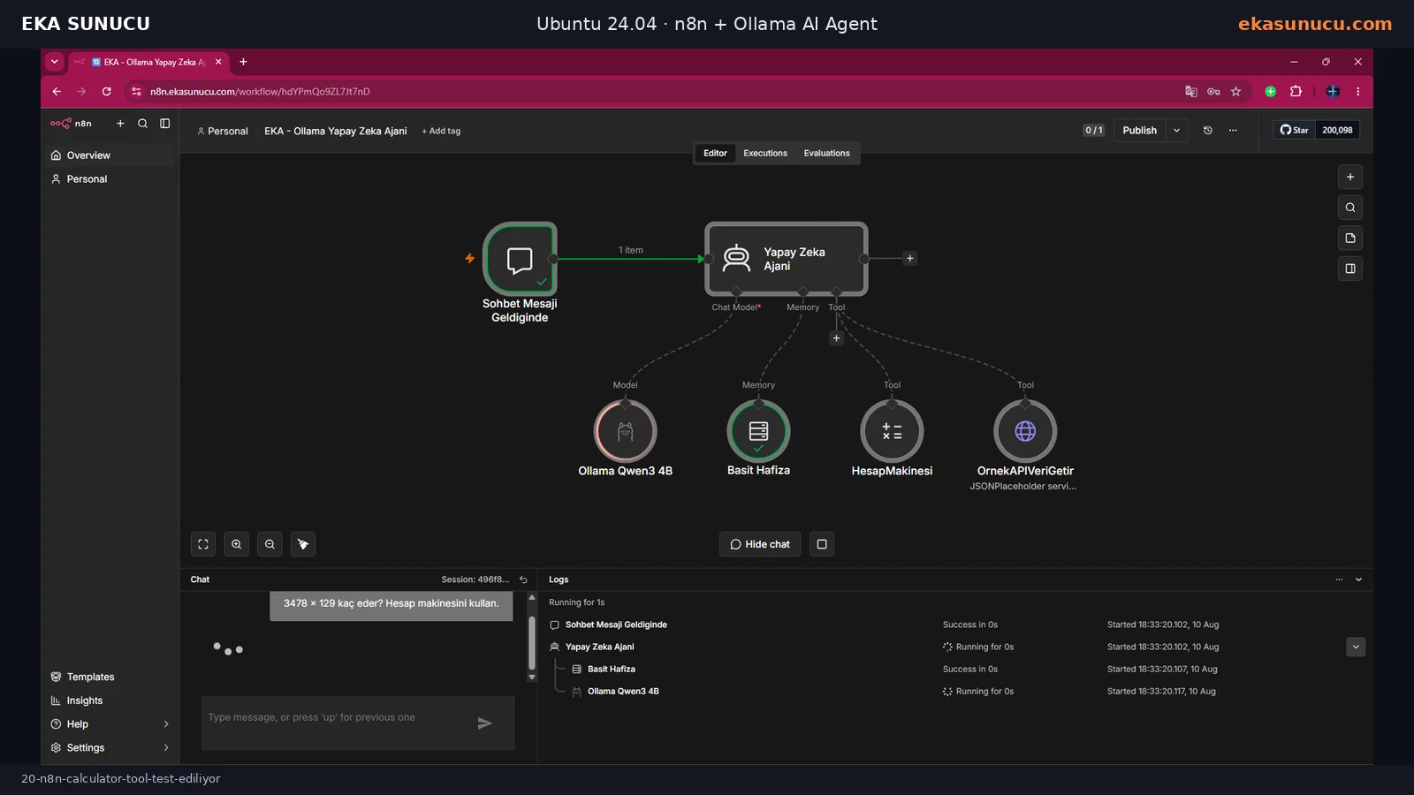This screenshot has height=795, width=1414.
Task: Click the chat scrollbar down arrow
Action: click(532, 678)
